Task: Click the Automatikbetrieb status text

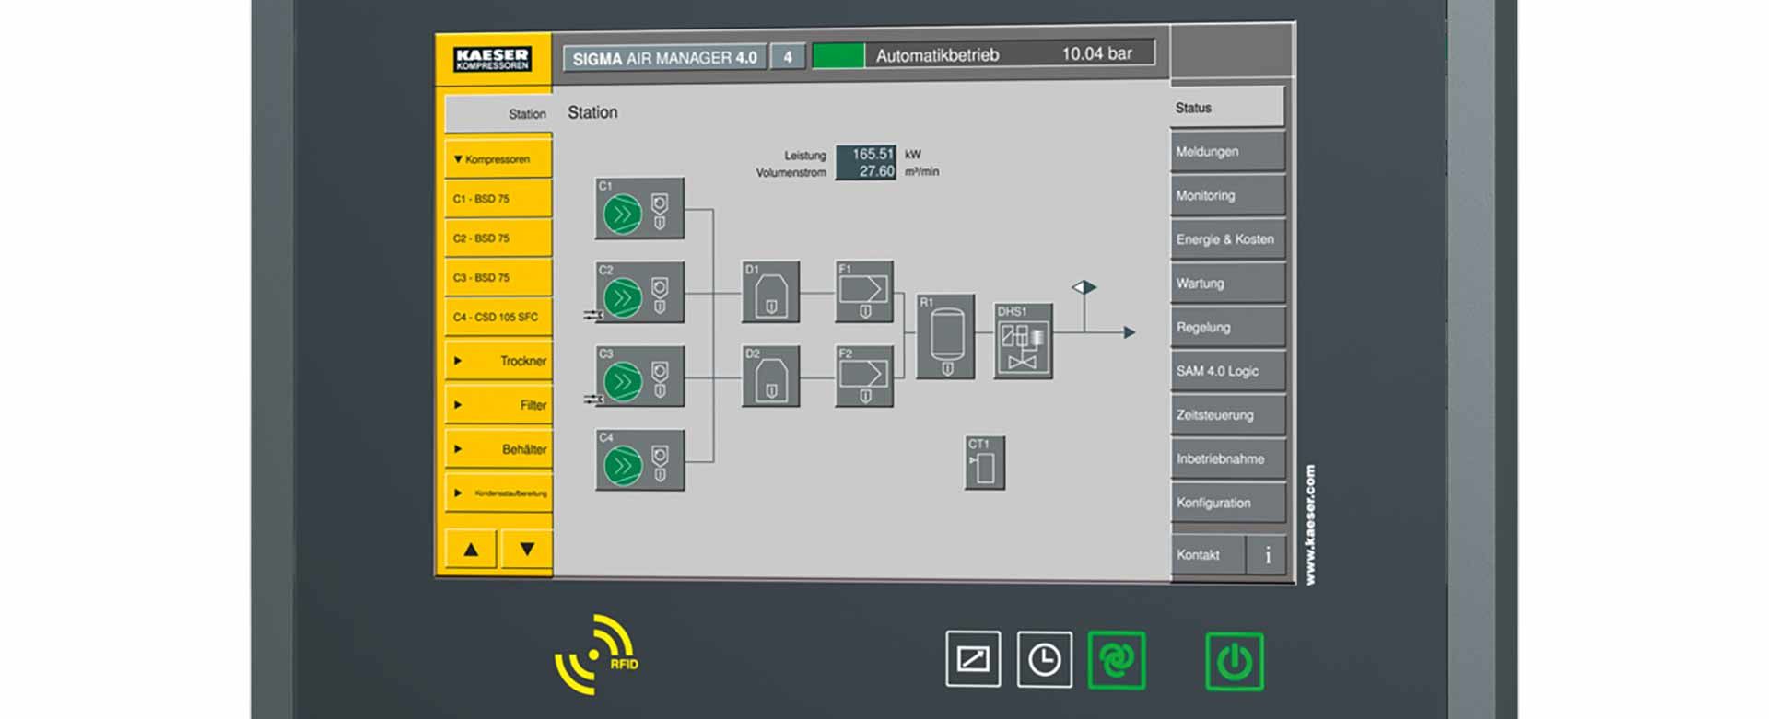Action: pyautogui.click(x=937, y=55)
